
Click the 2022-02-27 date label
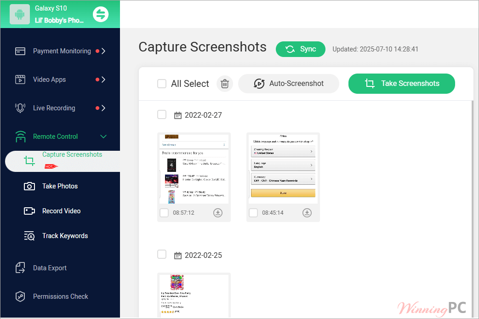point(203,115)
